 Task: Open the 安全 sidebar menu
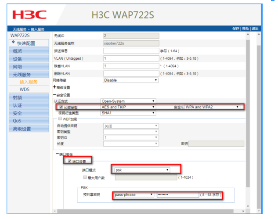point(29,113)
